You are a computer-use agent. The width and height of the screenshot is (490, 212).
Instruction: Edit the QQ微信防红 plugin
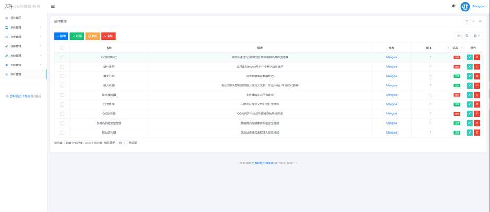pos(470,57)
